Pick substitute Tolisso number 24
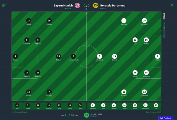This screenshot has height=120, width=177. point(70,105)
